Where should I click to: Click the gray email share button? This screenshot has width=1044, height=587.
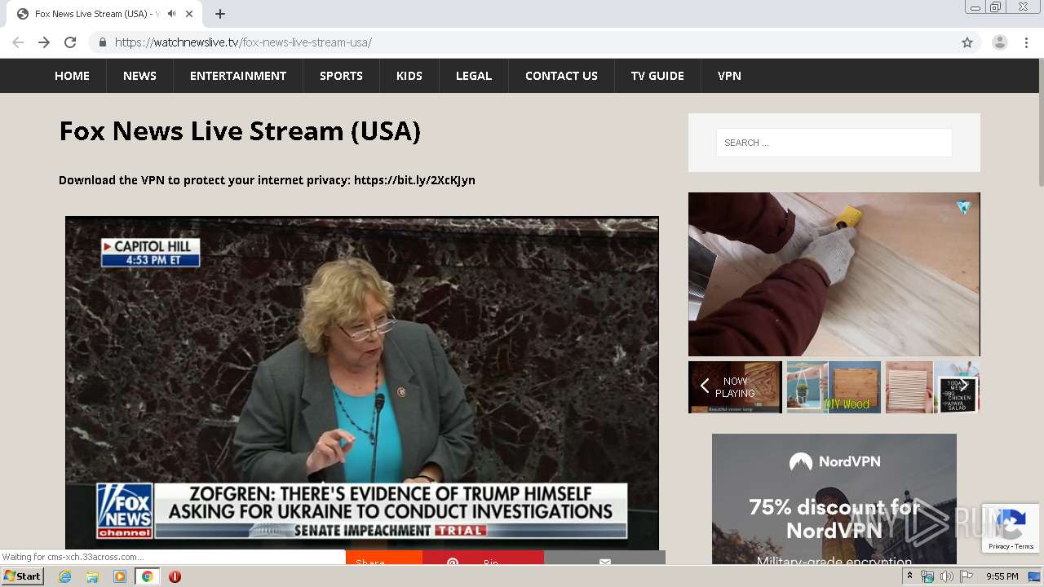(x=604, y=558)
